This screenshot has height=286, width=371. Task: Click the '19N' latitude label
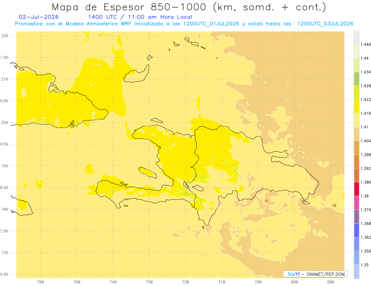pos(4,166)
